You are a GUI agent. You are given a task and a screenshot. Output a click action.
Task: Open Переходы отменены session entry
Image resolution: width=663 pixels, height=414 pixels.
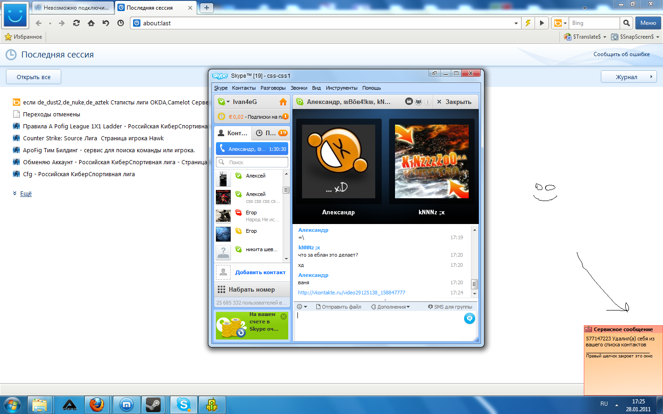[52, 114]
